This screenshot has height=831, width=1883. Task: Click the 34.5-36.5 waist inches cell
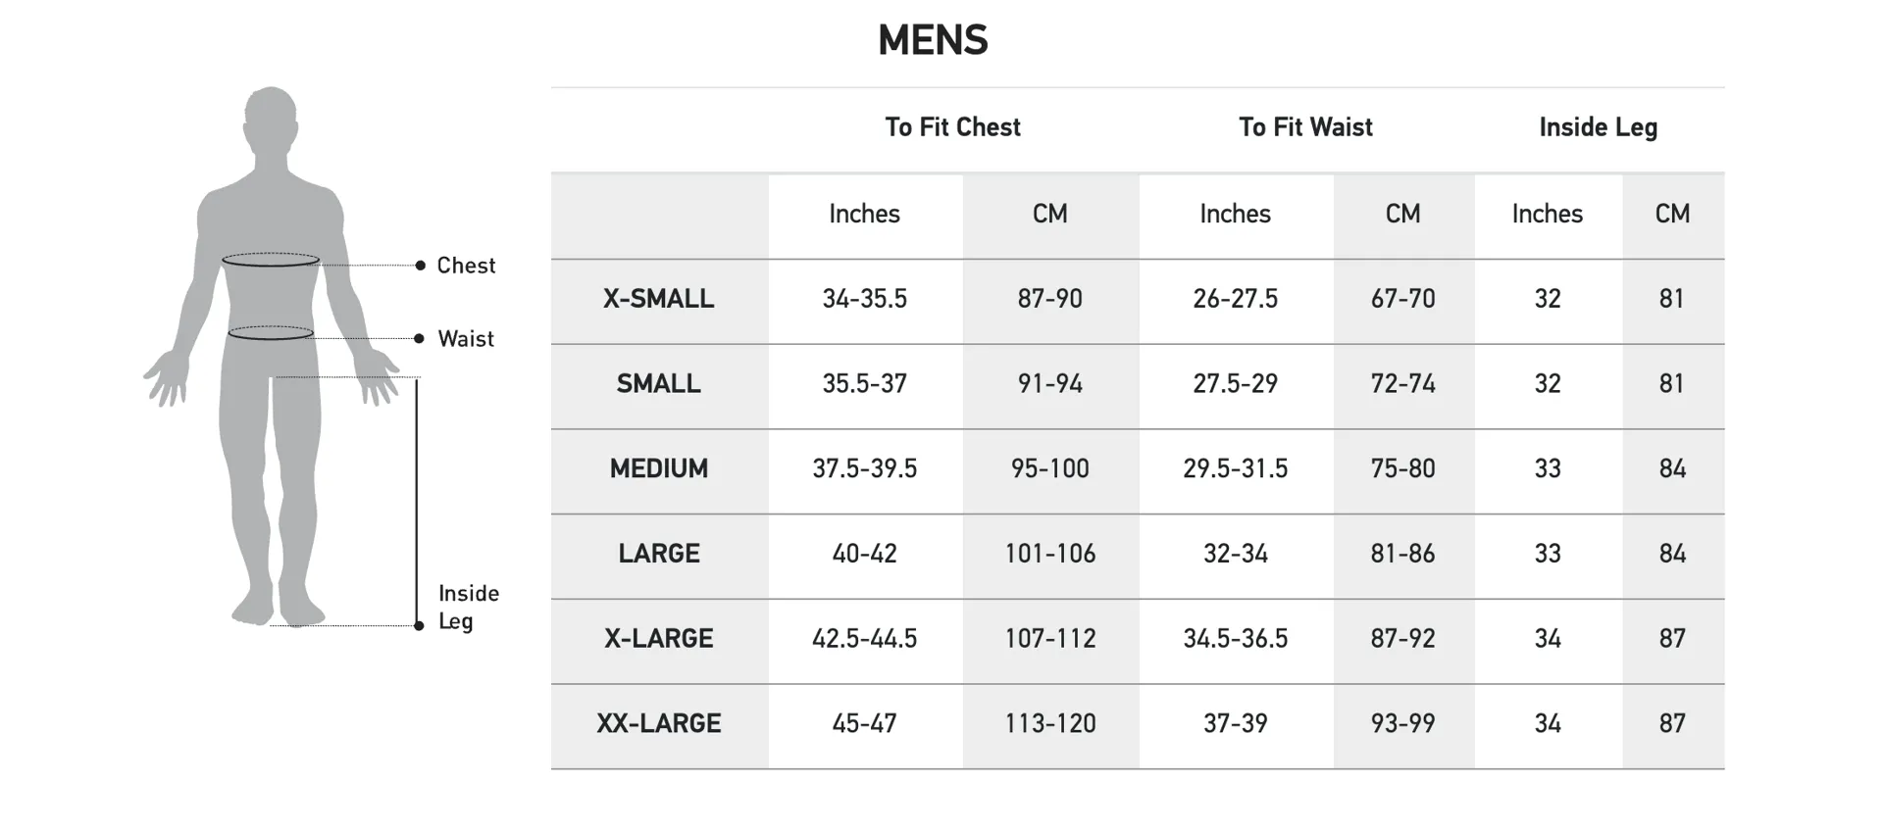[x=1235, y=639]
